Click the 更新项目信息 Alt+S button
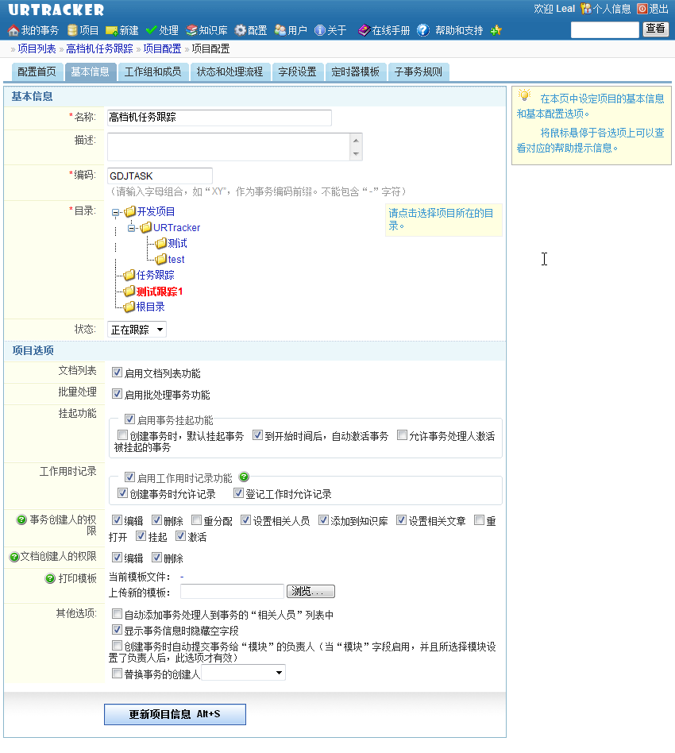Image resolution: width=675 pixels, height=753 pixels. click(x=175, y=715)
